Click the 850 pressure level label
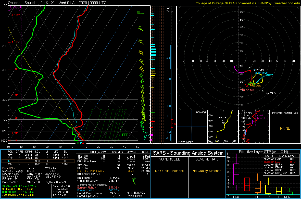 (5, 131)
